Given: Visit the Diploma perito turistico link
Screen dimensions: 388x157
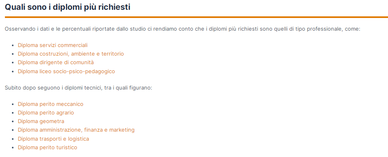Looking at the screenshot, I should click(x=48, y=147).
